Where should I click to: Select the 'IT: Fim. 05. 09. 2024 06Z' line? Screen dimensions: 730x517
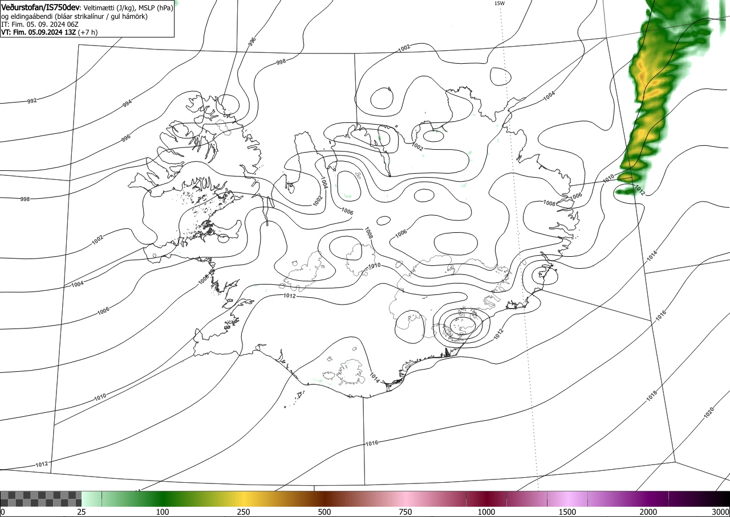40,24
